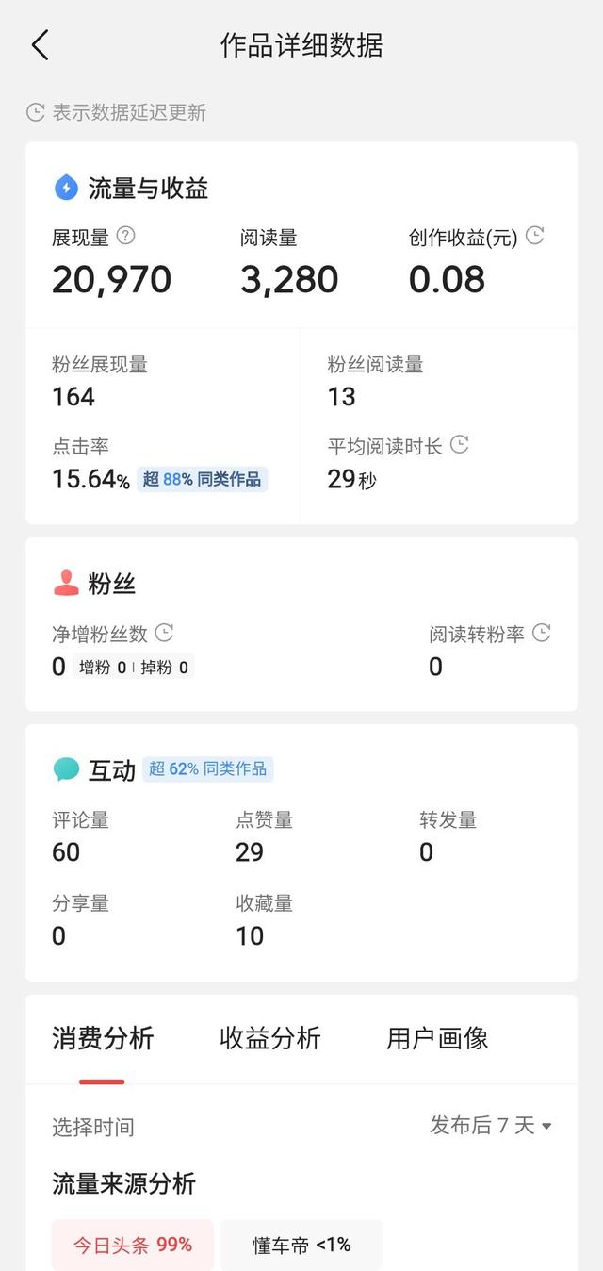This screenshot has width=603, height=1271.
Task: Tap the clock icon next to 平均阅读时长
Action: 459,444
